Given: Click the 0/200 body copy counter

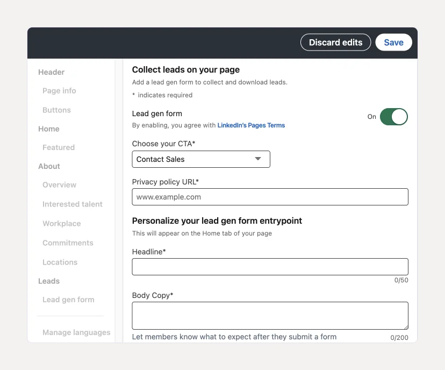Looking at the screenshot, I should point(399,338).
